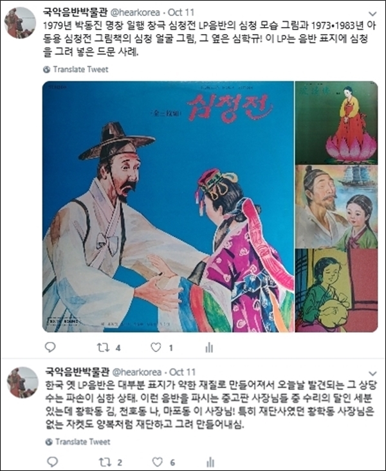386x471 pixels.
Task: Open the first tweet's profile avatar
Action: 20,23
